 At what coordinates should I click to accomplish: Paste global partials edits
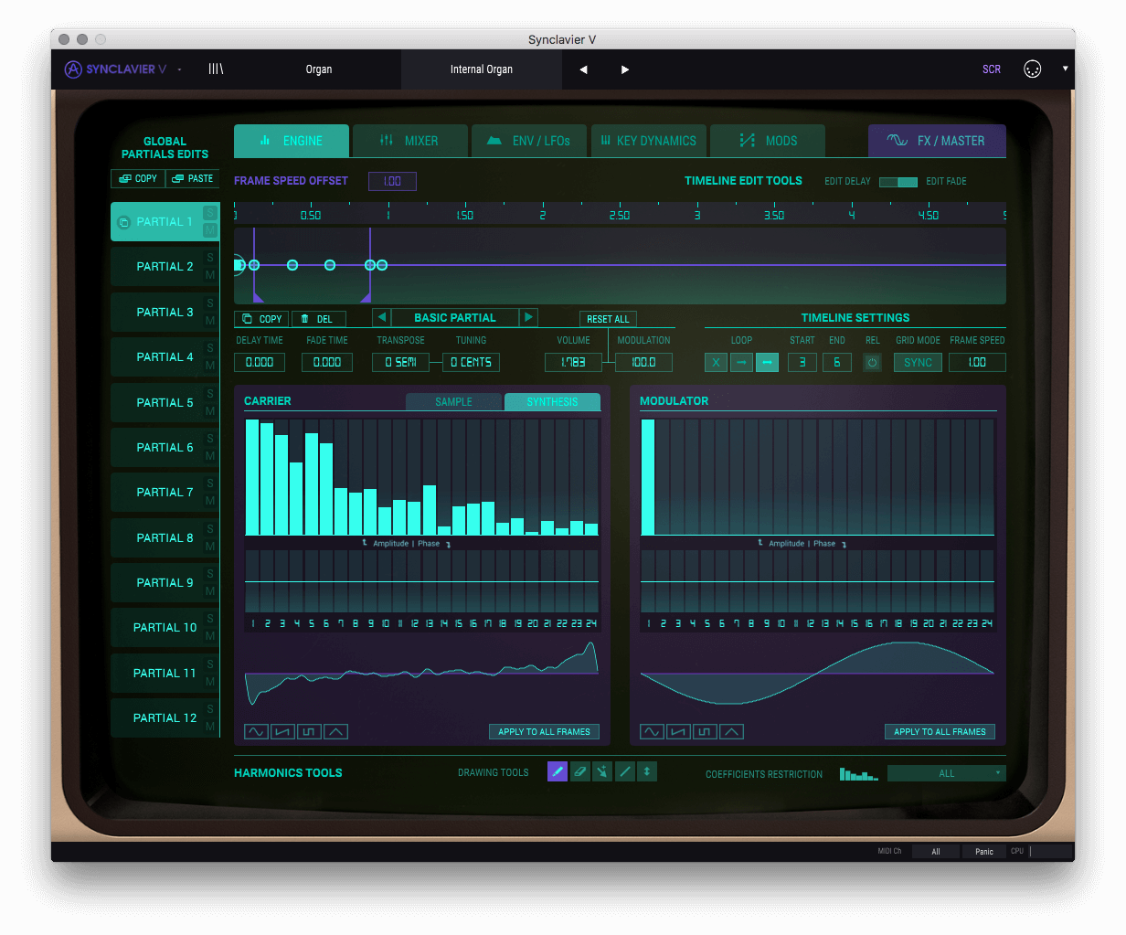point(192,179)
